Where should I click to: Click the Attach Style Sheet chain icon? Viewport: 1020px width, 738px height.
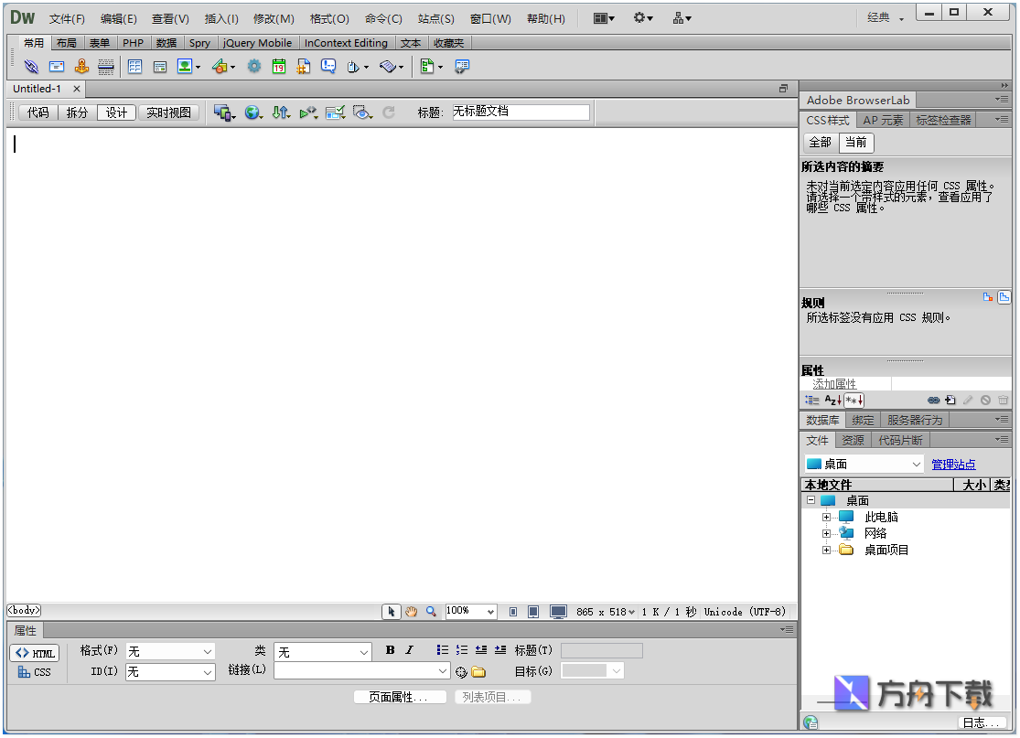pyautogui.click(x=933, y=401)
